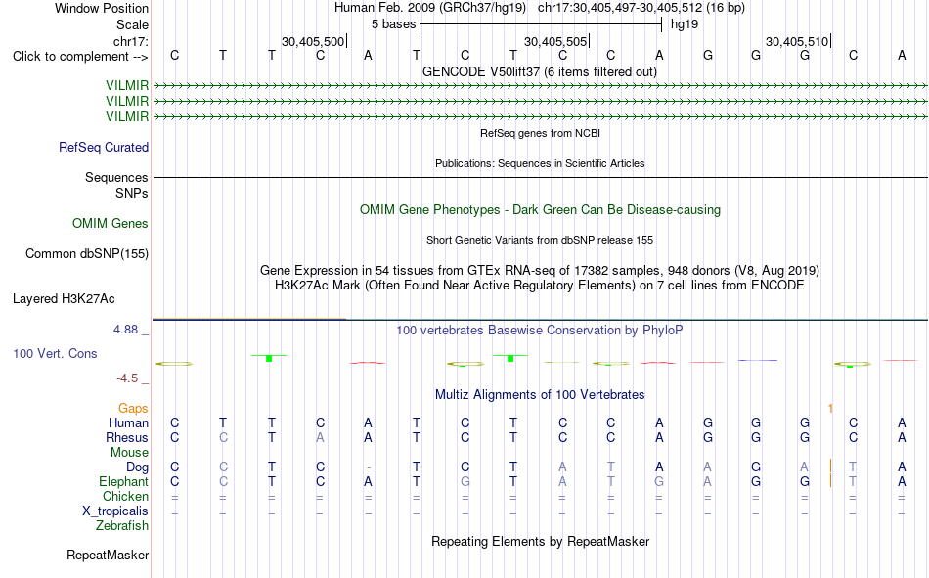Click the '5 bases' scale bar label

(394, 24)
